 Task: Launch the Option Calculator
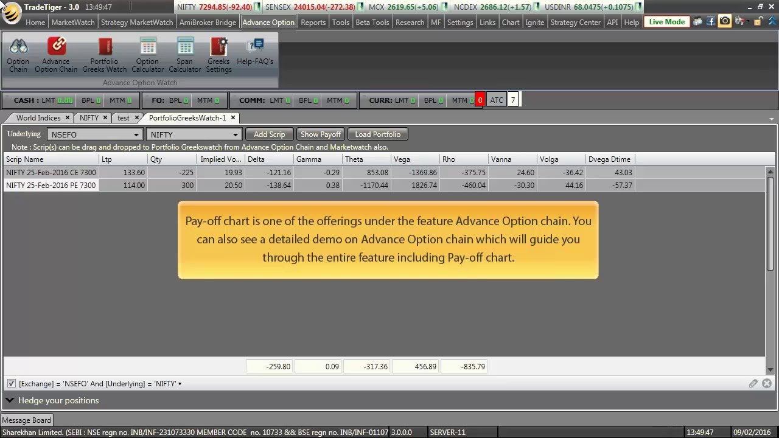click(147, 55)
